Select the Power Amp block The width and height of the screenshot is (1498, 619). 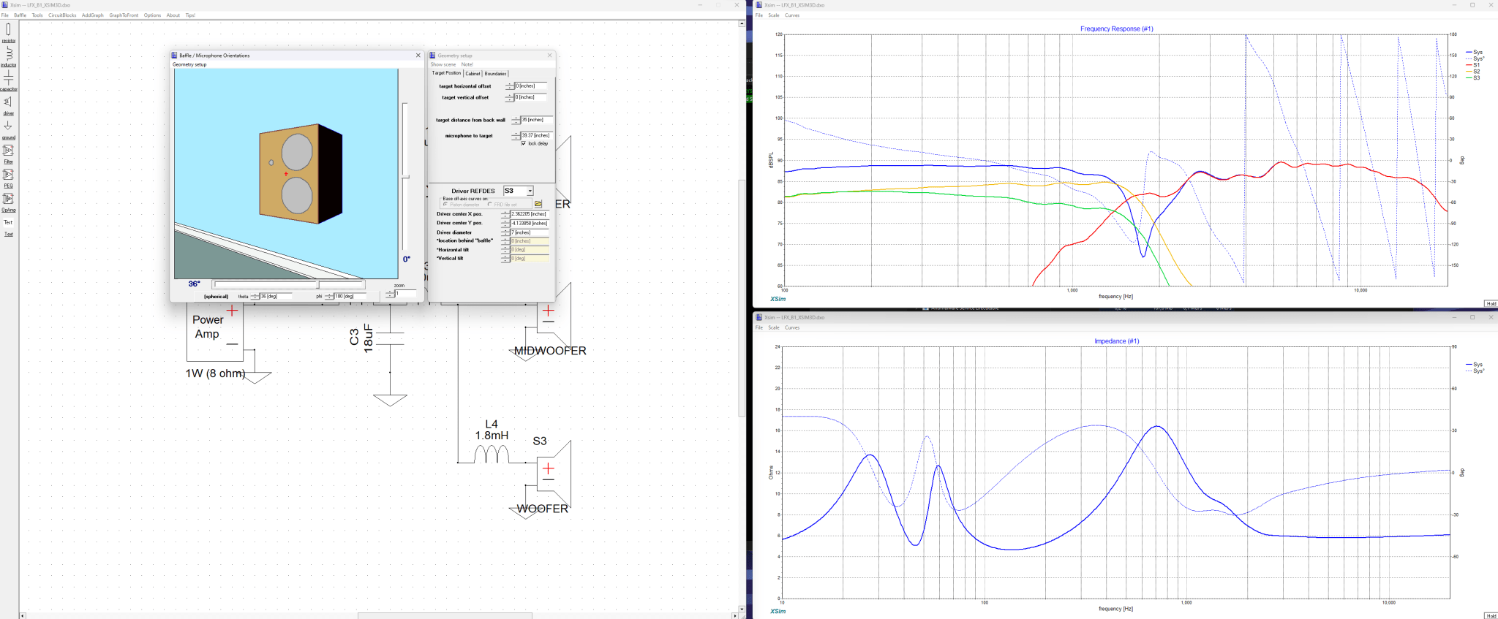pos(215,333)
